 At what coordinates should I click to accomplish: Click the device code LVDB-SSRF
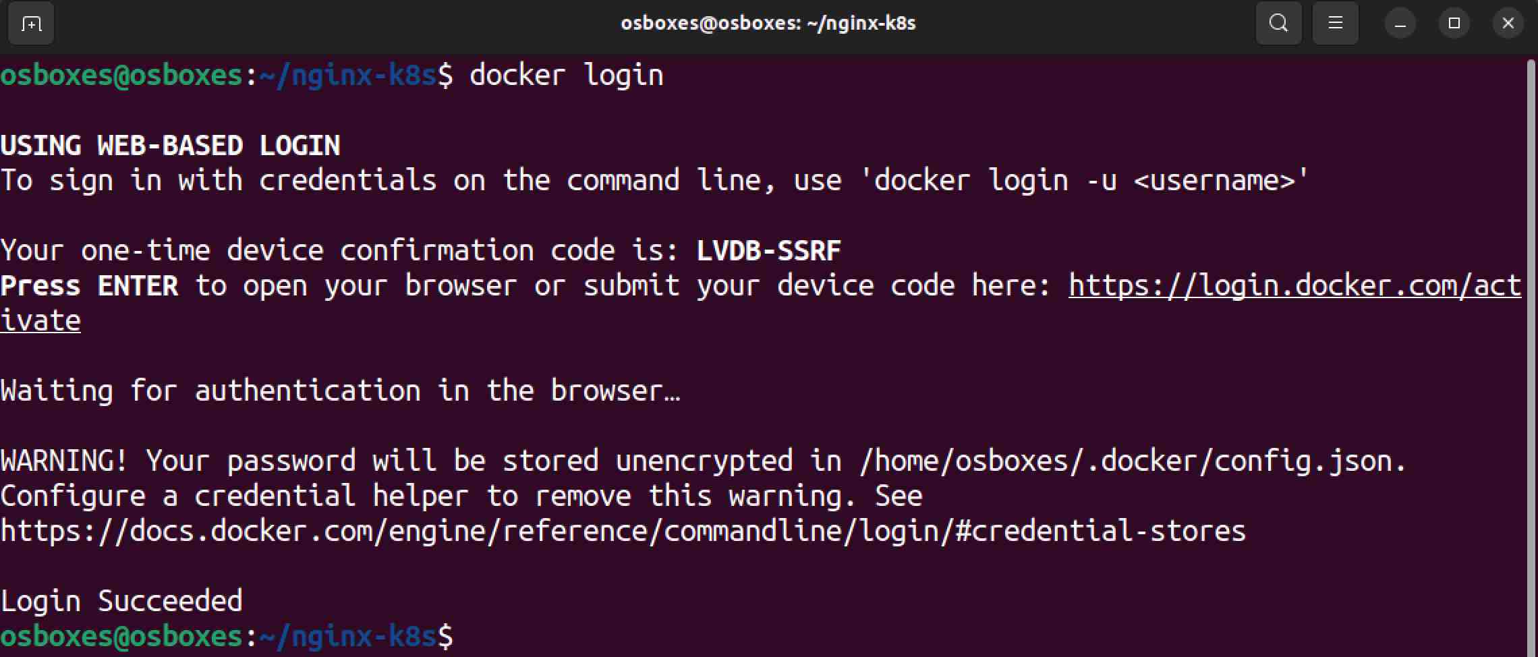coord(768,251)
